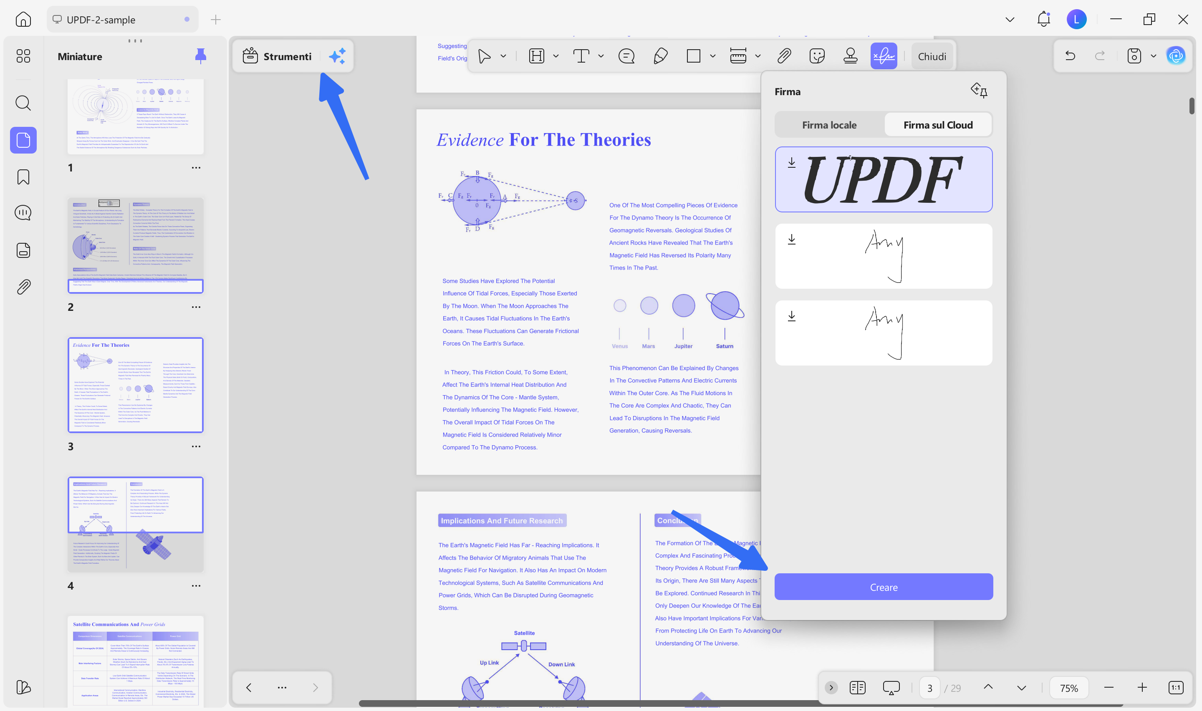Set actual size with 1:1 button
Viewport: 1202px width, 711px height.
point(1176,688)
